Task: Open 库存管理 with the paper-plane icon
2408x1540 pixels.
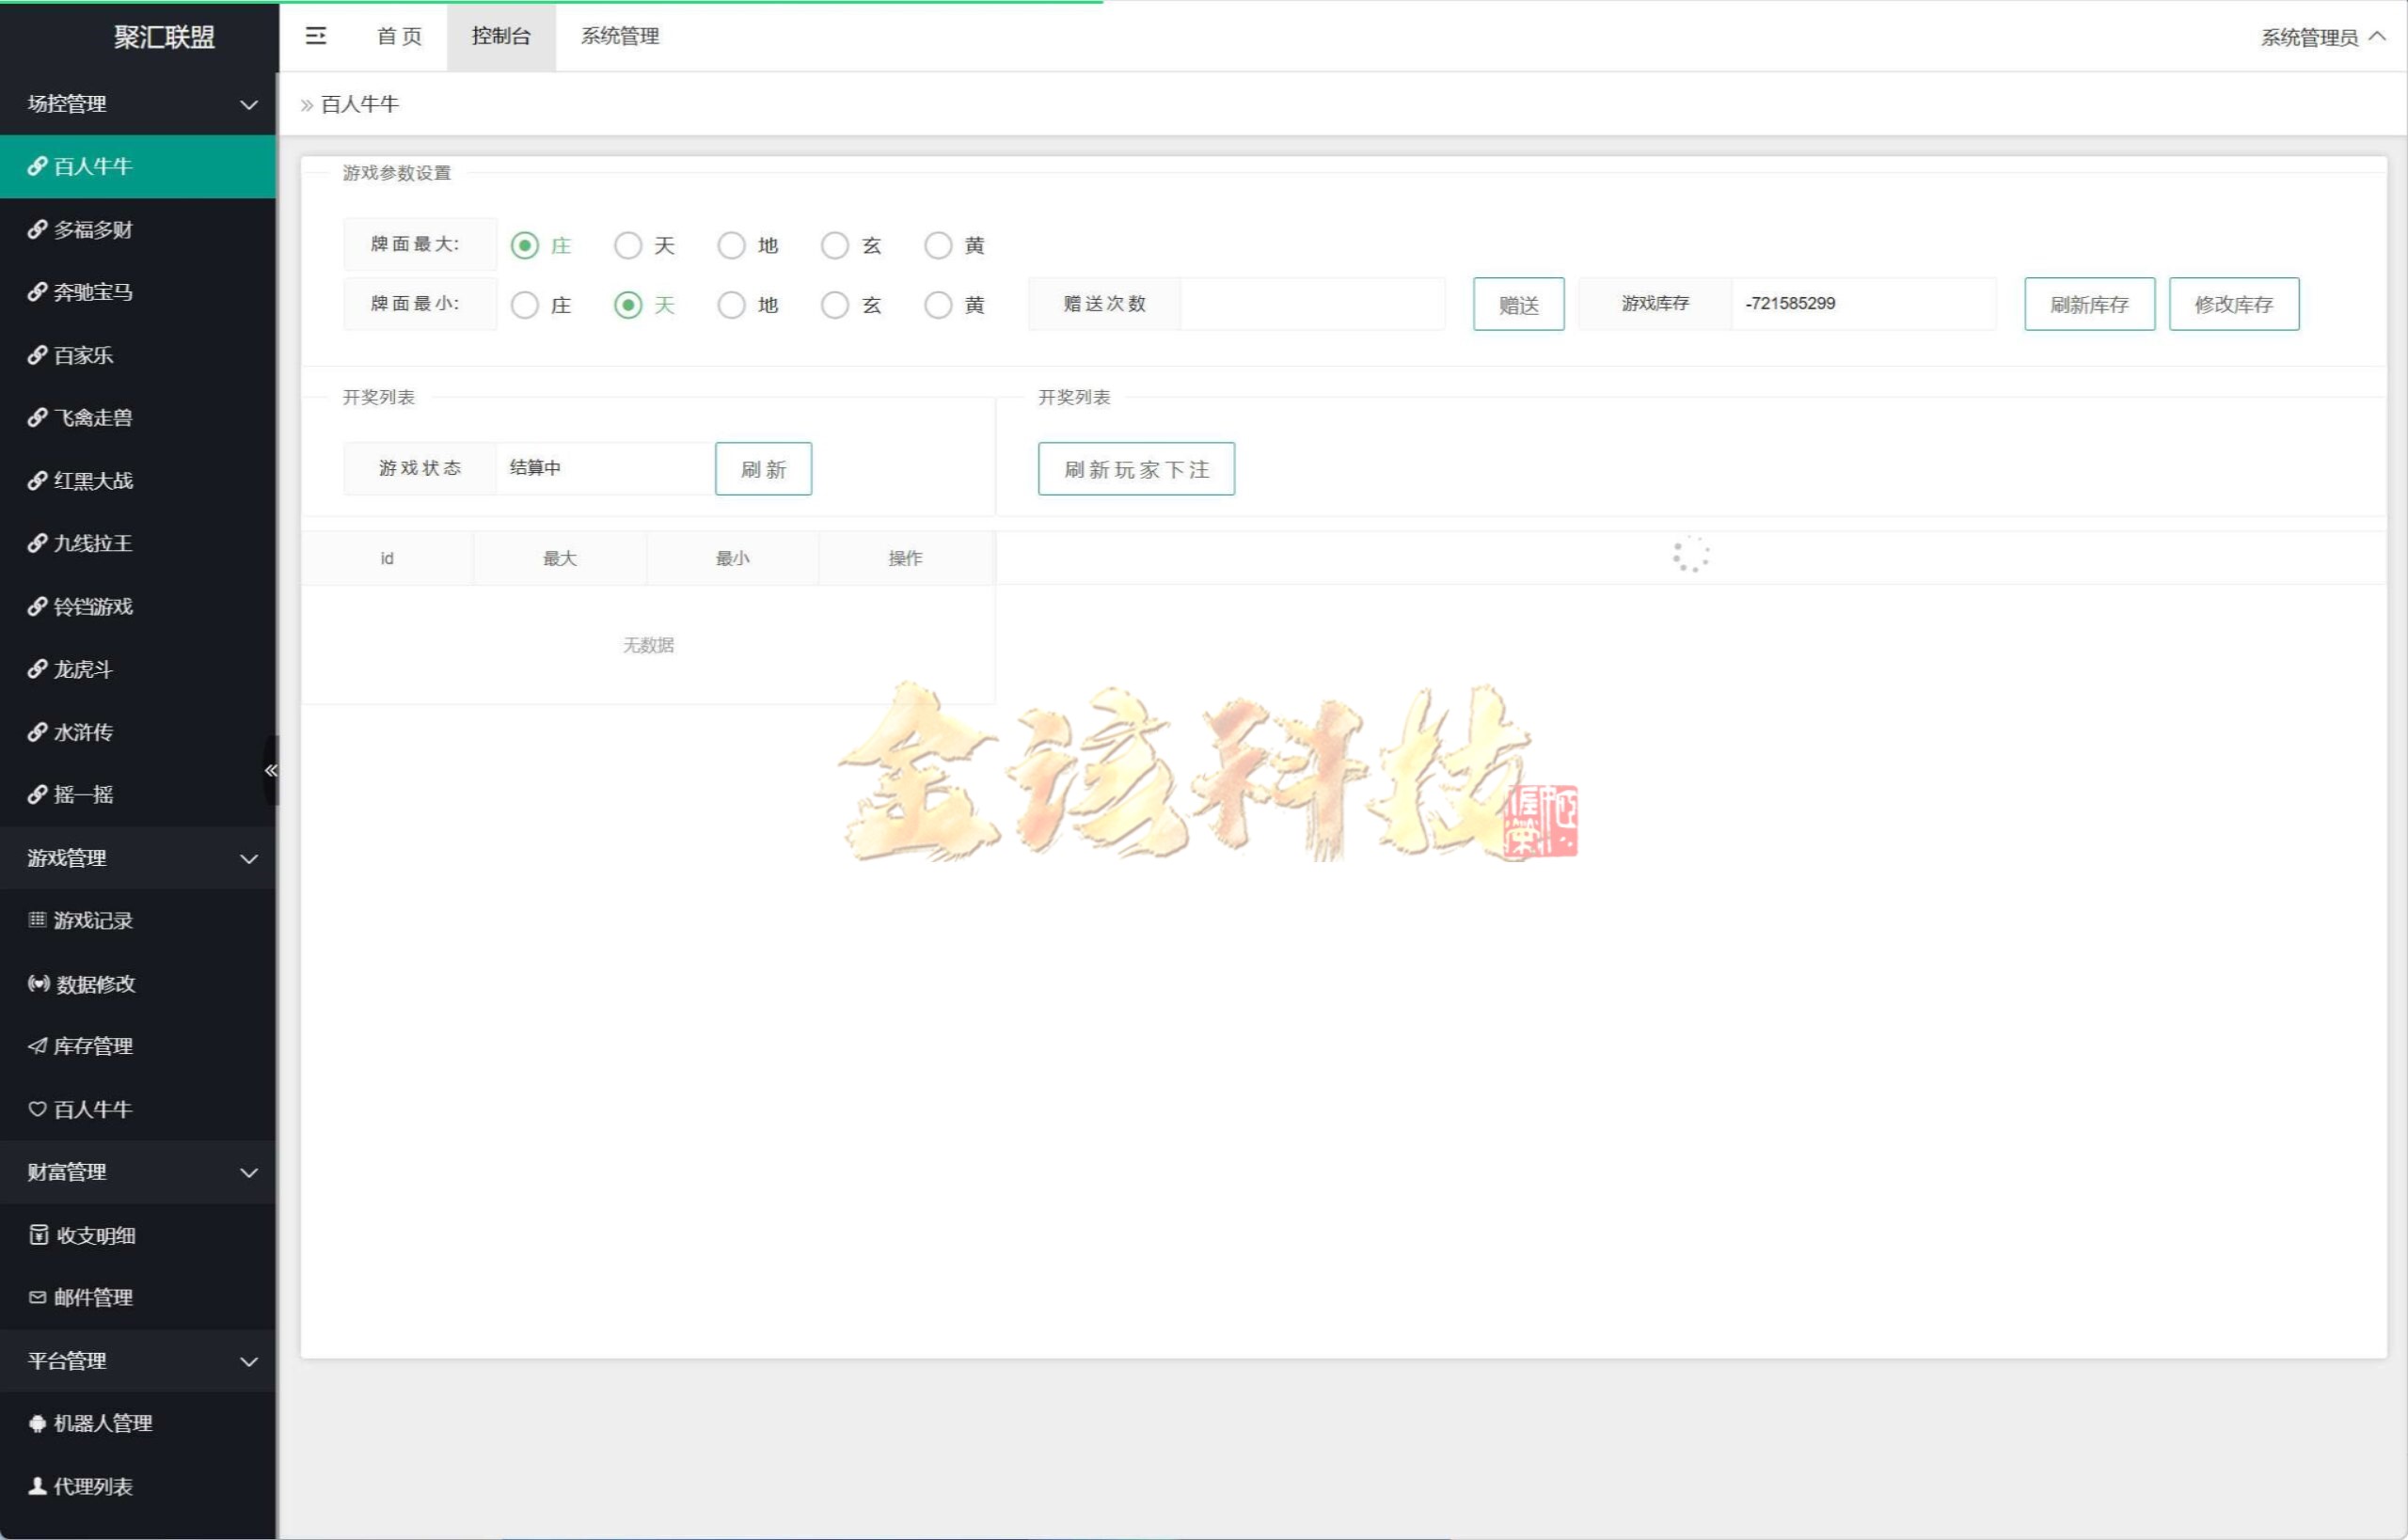Action: [92, 1046]
